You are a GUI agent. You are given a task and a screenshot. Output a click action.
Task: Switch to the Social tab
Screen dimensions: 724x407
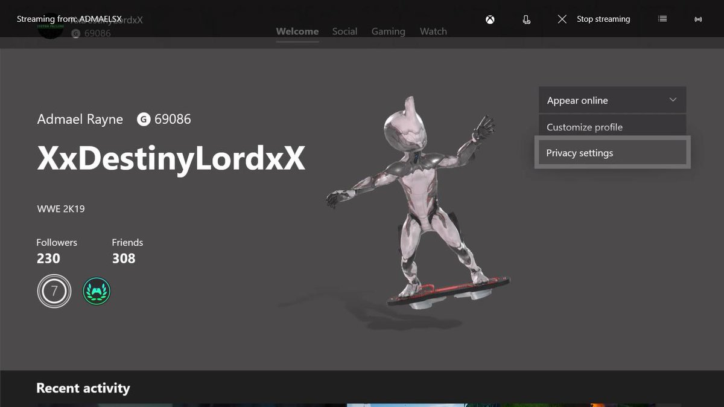click(x=345, y=31)
